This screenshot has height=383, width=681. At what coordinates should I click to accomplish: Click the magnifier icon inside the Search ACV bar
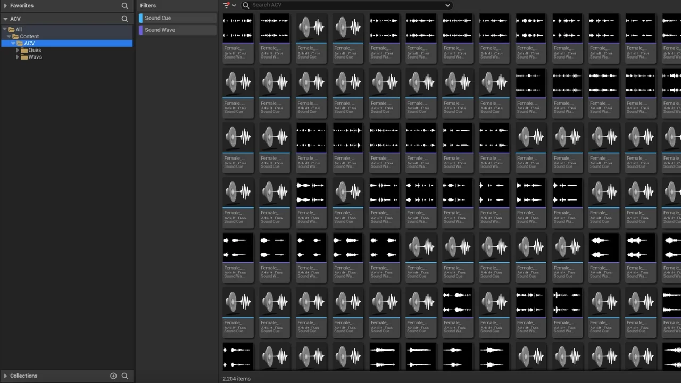245,5
